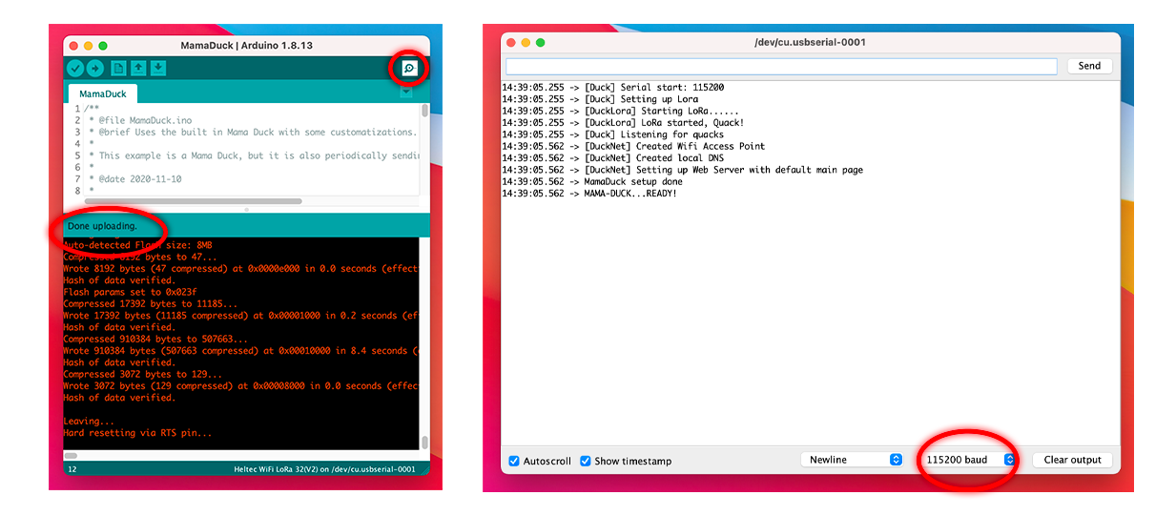
Task: Click the '@file MamaDuck.ino' comment line
Action: coord(140,120)
